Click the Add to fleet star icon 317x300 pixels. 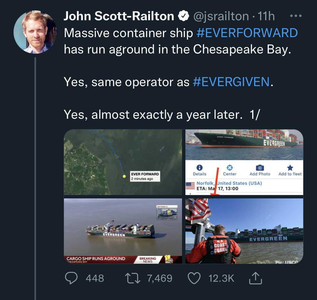pyautogui.click(x=290, y=168)
